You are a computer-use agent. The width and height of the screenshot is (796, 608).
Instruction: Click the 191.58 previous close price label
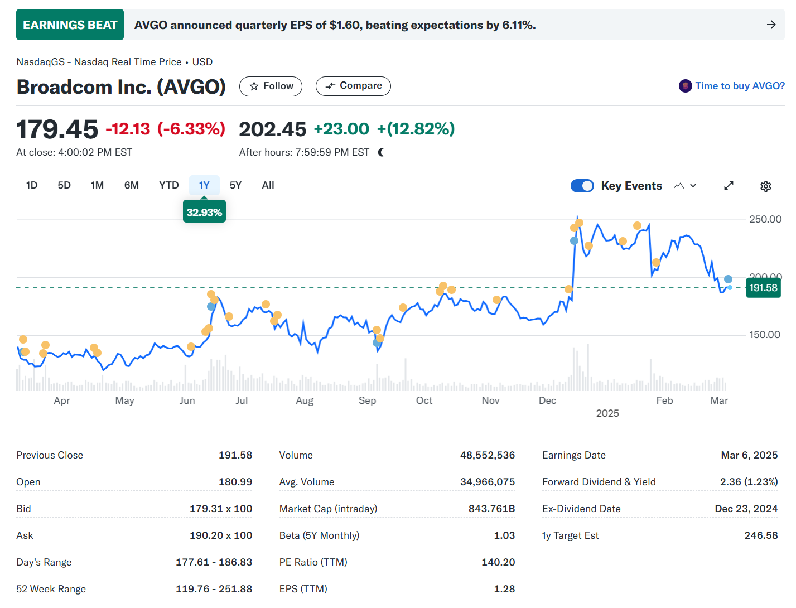(763, 288)
